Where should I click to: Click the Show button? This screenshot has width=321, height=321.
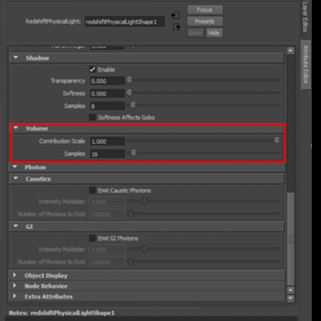point(195,33)
